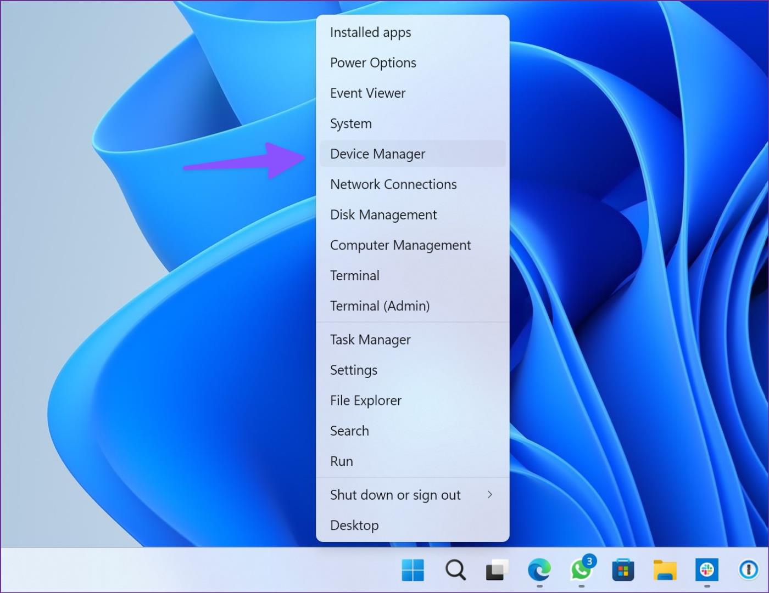Click the Search magnifier icon

(x=455, y=571)
